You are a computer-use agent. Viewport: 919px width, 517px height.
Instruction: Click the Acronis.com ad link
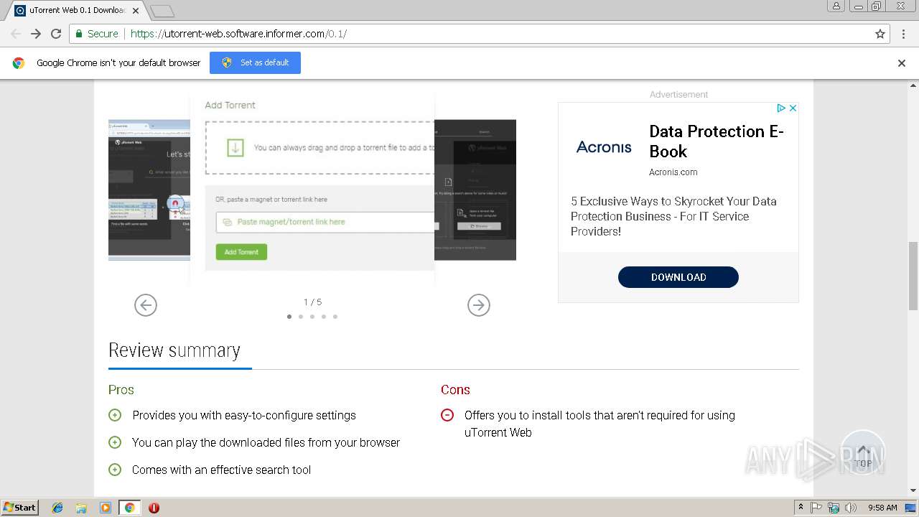click(673, 172)
